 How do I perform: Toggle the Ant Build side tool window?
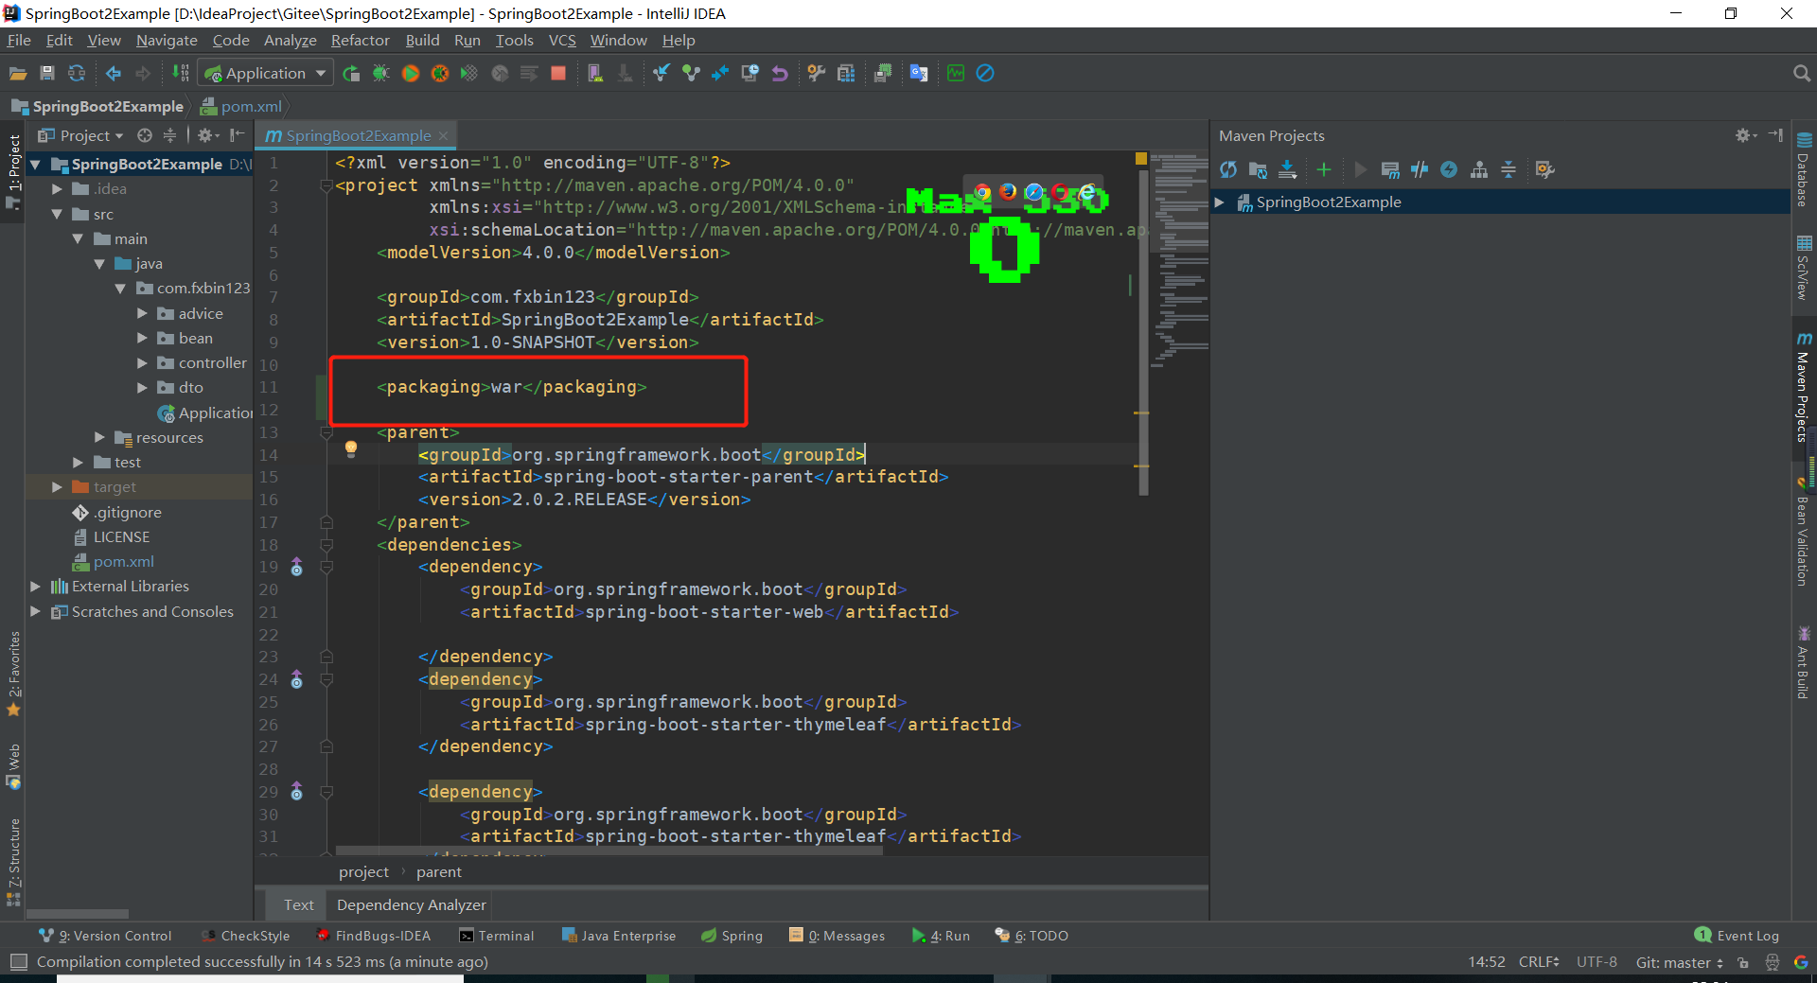1804,661
